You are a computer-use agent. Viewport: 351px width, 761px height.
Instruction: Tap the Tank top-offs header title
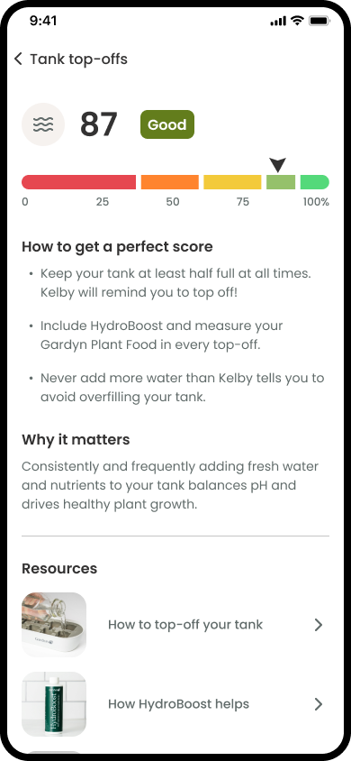point(79,60)
